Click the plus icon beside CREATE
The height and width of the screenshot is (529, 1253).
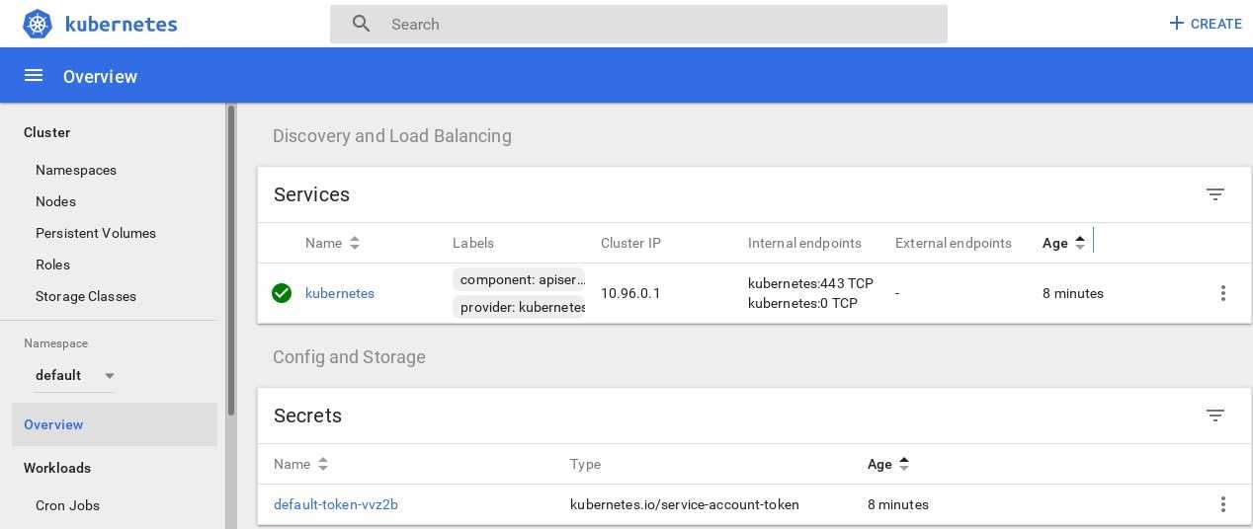click(1176, 24)
